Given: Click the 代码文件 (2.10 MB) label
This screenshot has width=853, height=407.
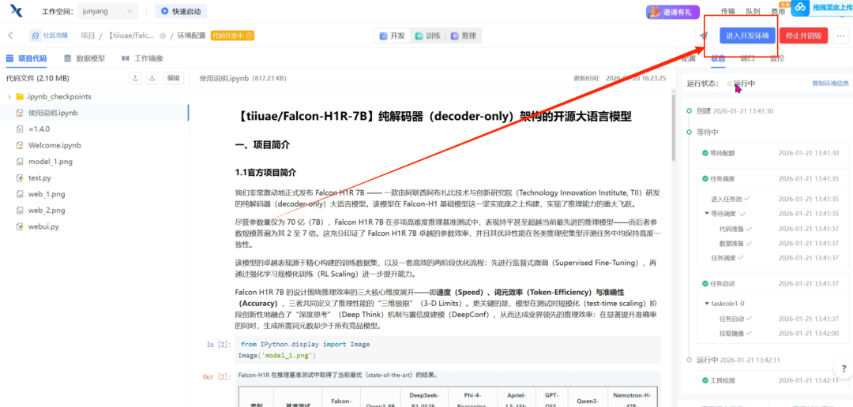Looking at the screenshot, I should (x=38, y=78).
